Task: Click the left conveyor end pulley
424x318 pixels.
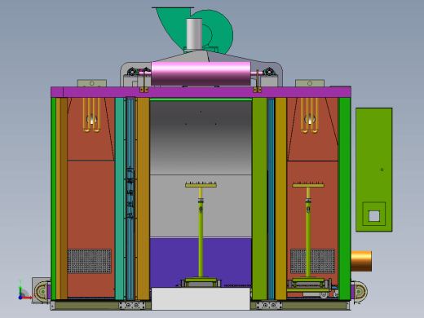Action: 42,291
